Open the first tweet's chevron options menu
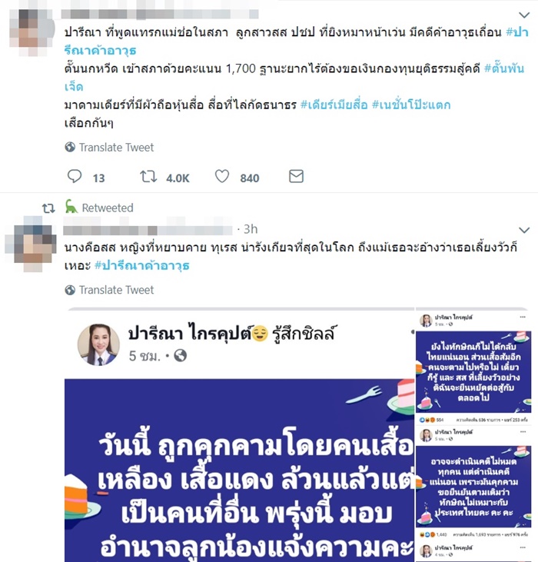 524,15
